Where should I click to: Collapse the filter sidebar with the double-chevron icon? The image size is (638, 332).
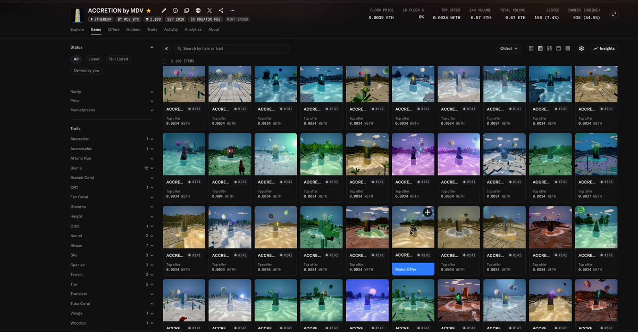166,48
